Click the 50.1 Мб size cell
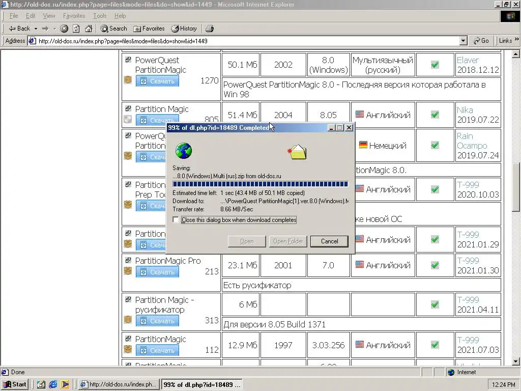The width and height of the screenshot is (521, 391). (x=241, y=65)
